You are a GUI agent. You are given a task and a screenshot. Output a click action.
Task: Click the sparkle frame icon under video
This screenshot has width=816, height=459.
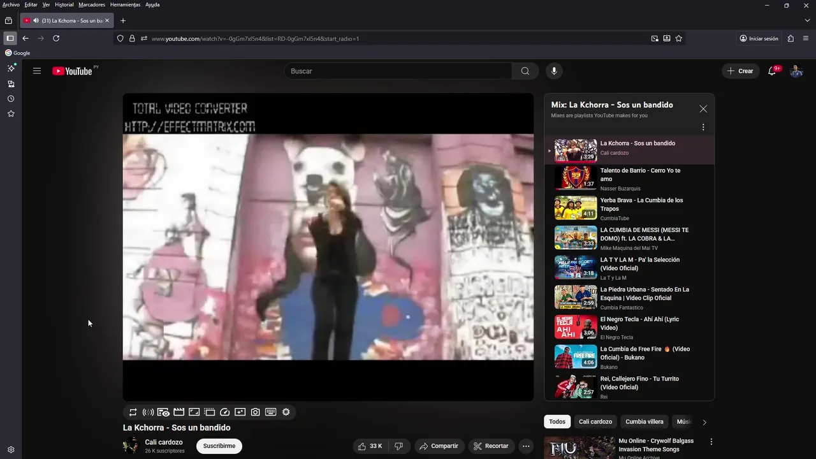click(x=240, y=412)
